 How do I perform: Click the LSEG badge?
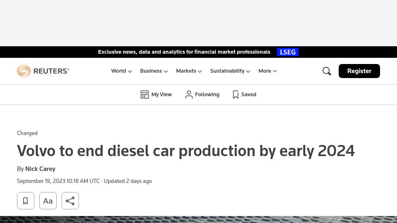288,52
